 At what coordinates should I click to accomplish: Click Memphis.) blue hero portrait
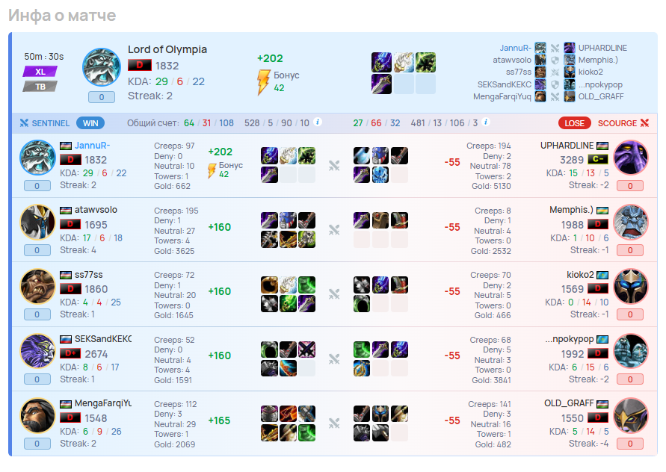click(x=631, y=223)
